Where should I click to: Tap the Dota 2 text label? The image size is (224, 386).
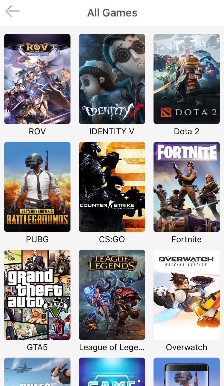[x=187, y=131]
